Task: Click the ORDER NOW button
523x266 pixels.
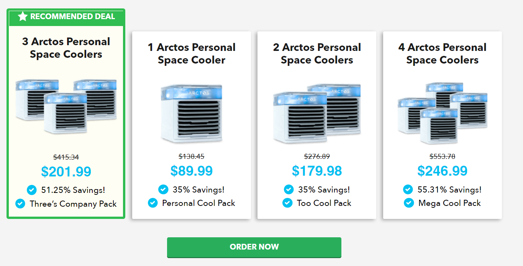Action: pos(254,247)
